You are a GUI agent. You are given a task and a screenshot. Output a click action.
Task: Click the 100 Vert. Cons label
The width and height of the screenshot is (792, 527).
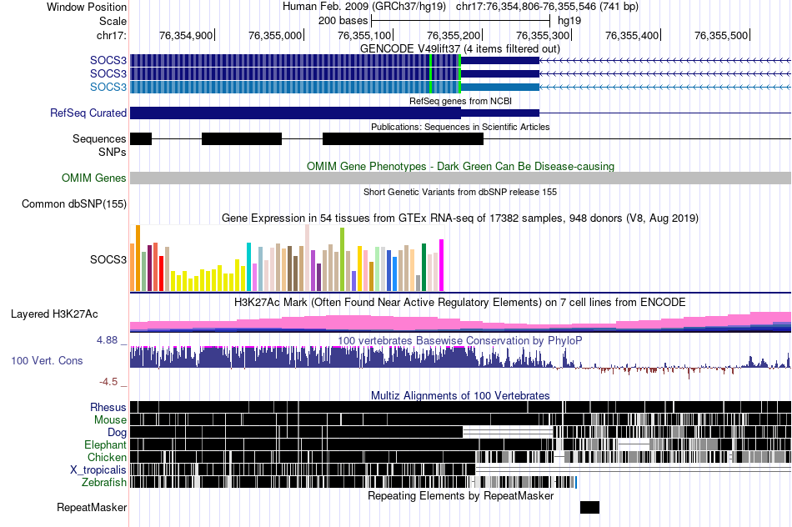(x=47, y=361)
